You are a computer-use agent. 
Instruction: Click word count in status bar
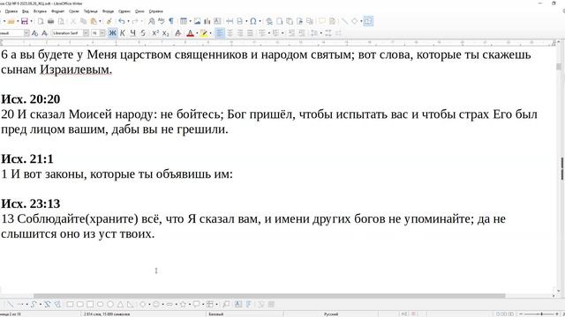click(x=107, y=314)
